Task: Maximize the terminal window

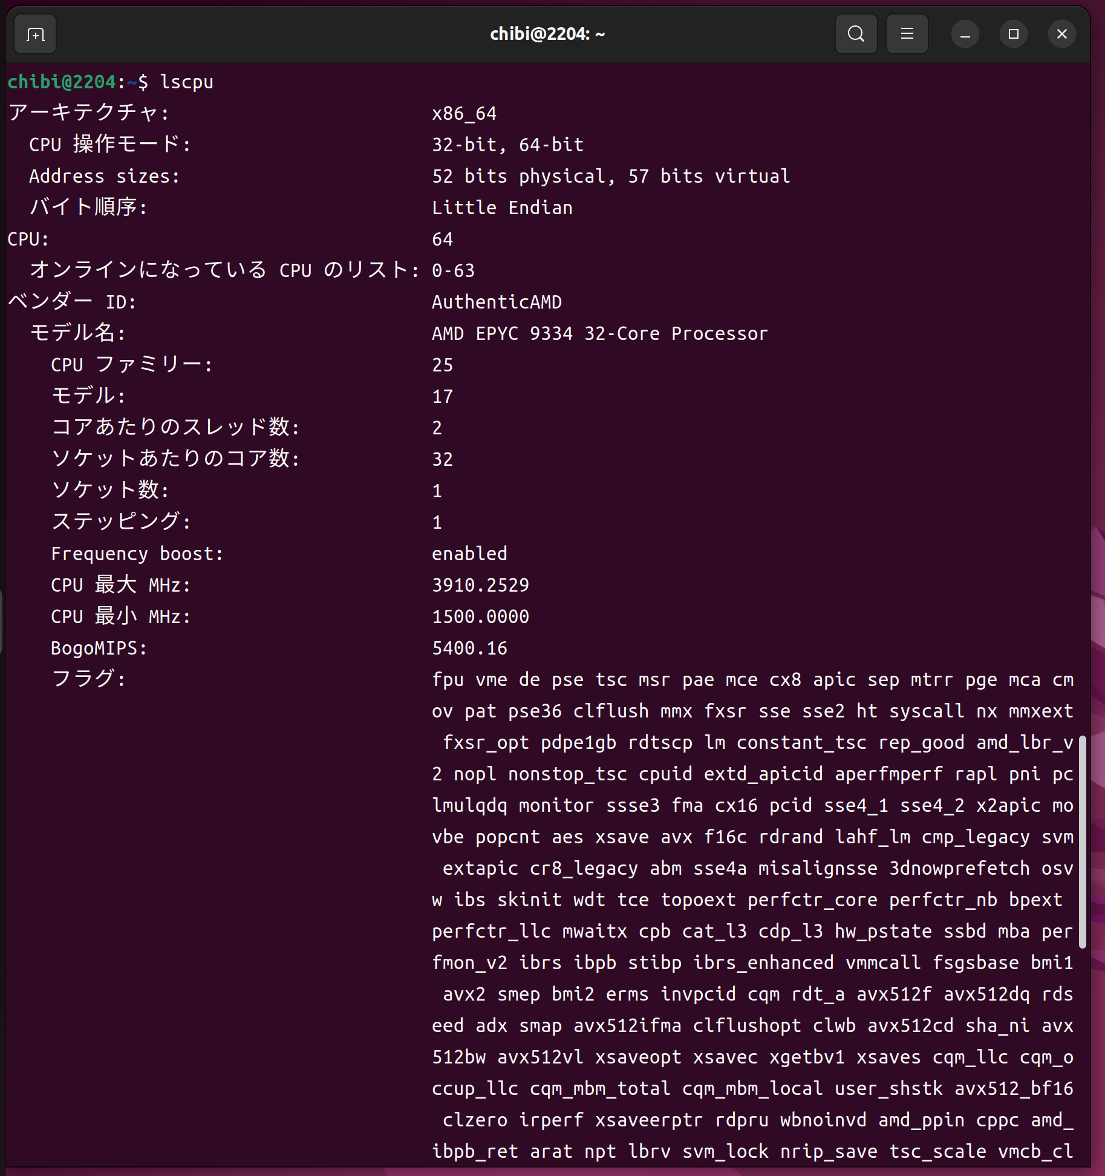Action: (1013, 34)
